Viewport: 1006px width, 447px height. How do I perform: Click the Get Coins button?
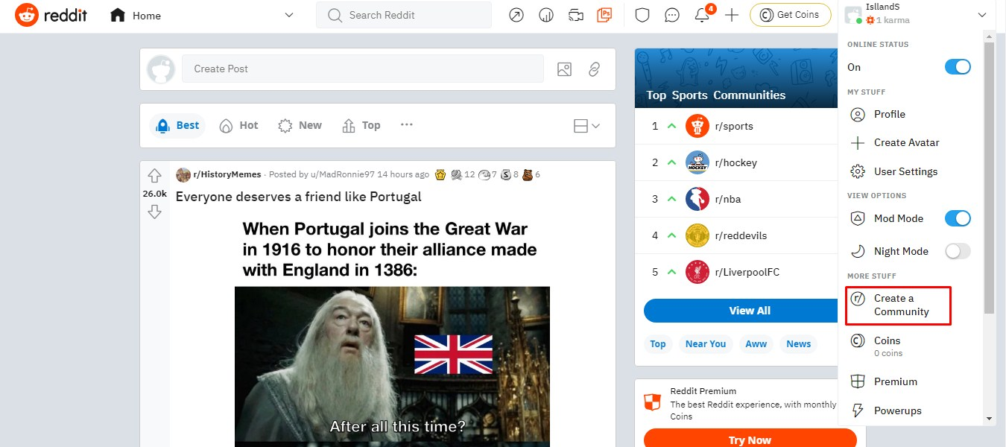tap(790, 15)
